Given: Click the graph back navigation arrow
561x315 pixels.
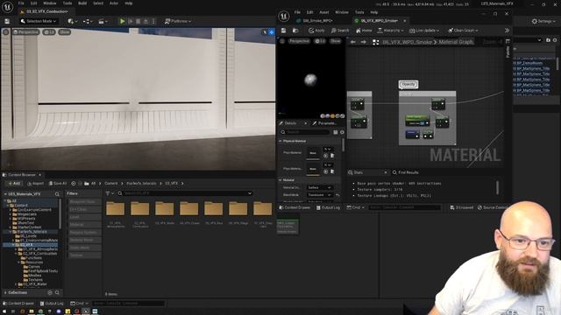Looking at the screenshot, I should (353, 42).
